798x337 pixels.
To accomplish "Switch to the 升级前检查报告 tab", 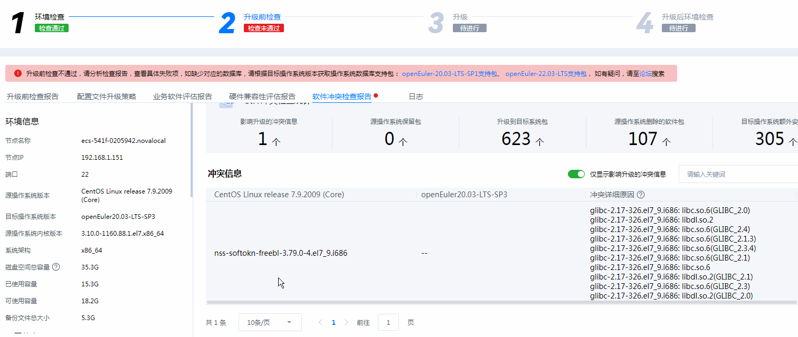I will point(32,97).
